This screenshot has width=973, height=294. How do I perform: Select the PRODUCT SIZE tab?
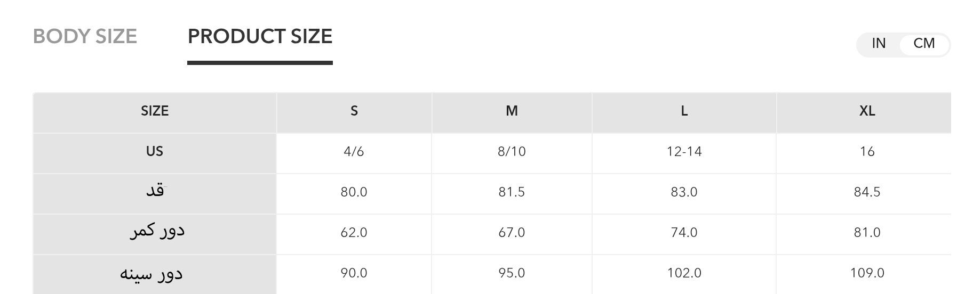point(260,37)
